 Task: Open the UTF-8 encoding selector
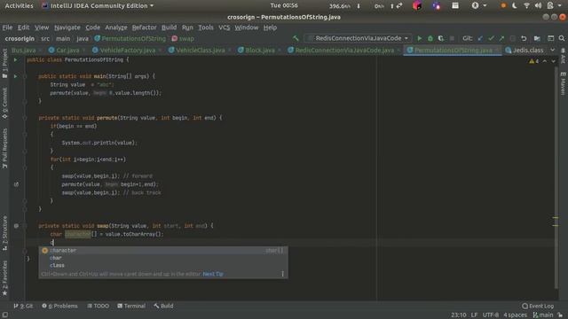(491, 315)
